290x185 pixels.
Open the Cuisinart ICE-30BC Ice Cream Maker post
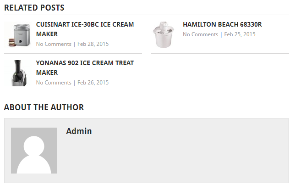pos(85,29)
